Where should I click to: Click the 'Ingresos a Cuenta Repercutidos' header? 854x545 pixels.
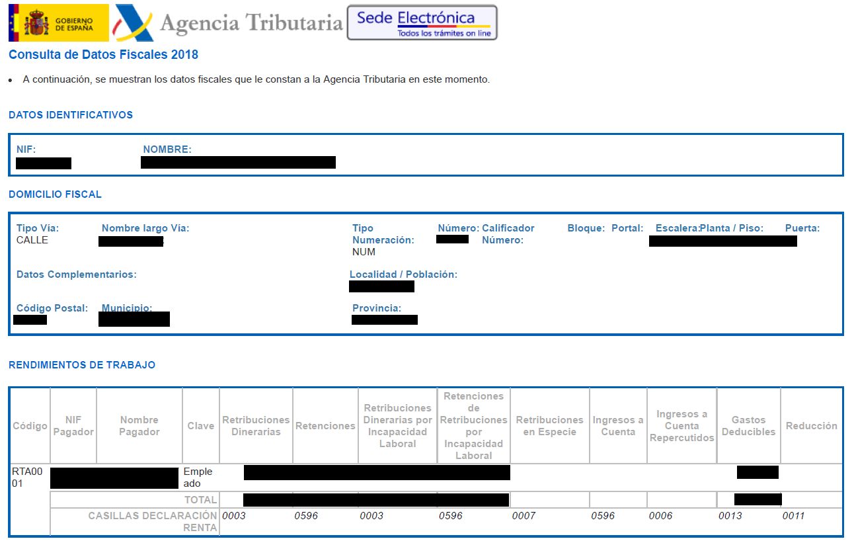(x=682, y=426)
